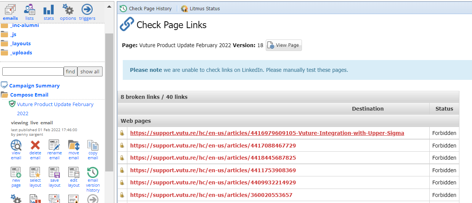This screenshot has width=472, height=203.
Task: Open link to article 360020553657
Action: click(211, 195)
